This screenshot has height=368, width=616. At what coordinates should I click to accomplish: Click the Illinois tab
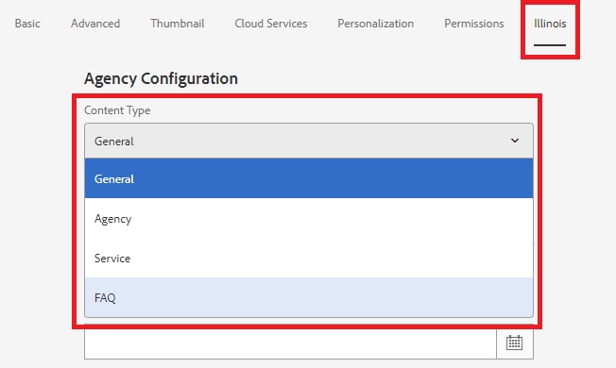coord(550,24)
